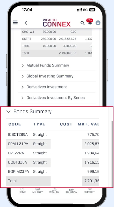Switch to MY PORT tab
The width and height of the screenshot is (114, 207).
pos(38,191)
